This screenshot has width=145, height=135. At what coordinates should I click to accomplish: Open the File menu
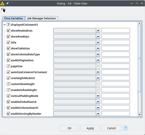point(3,9)
